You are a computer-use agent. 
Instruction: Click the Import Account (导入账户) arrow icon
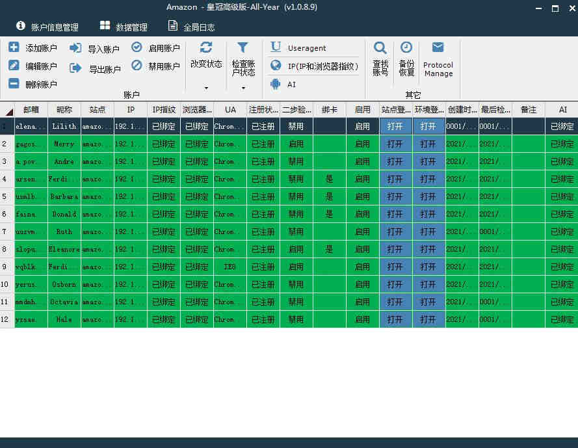coord(75,48)
